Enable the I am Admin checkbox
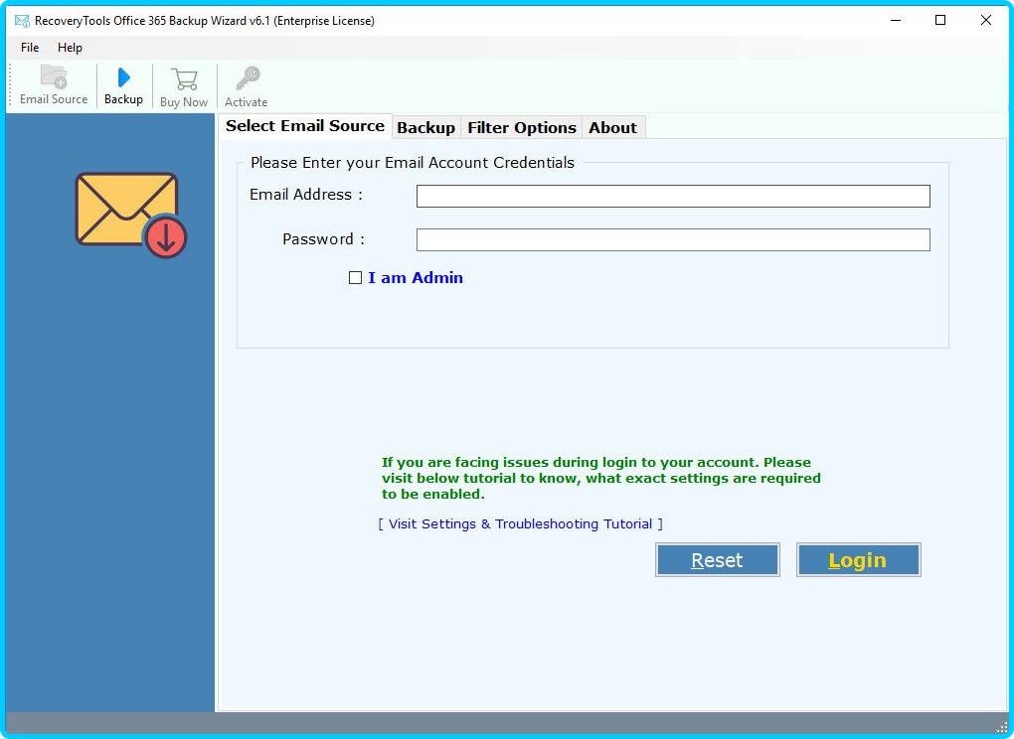The height and width of the screenshot is (739, 1014). (355, 278)
